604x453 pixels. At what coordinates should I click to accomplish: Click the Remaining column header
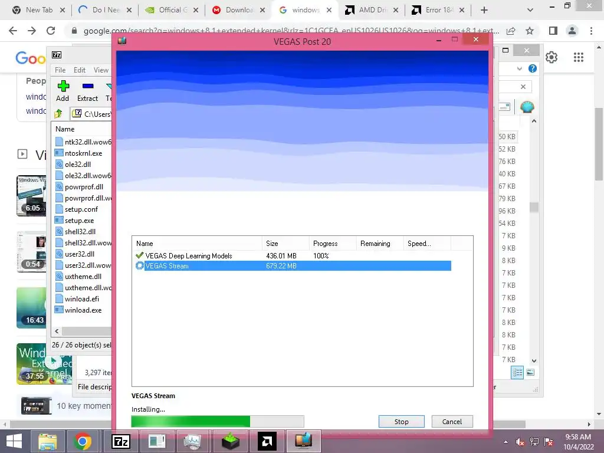tap(380, 244)
